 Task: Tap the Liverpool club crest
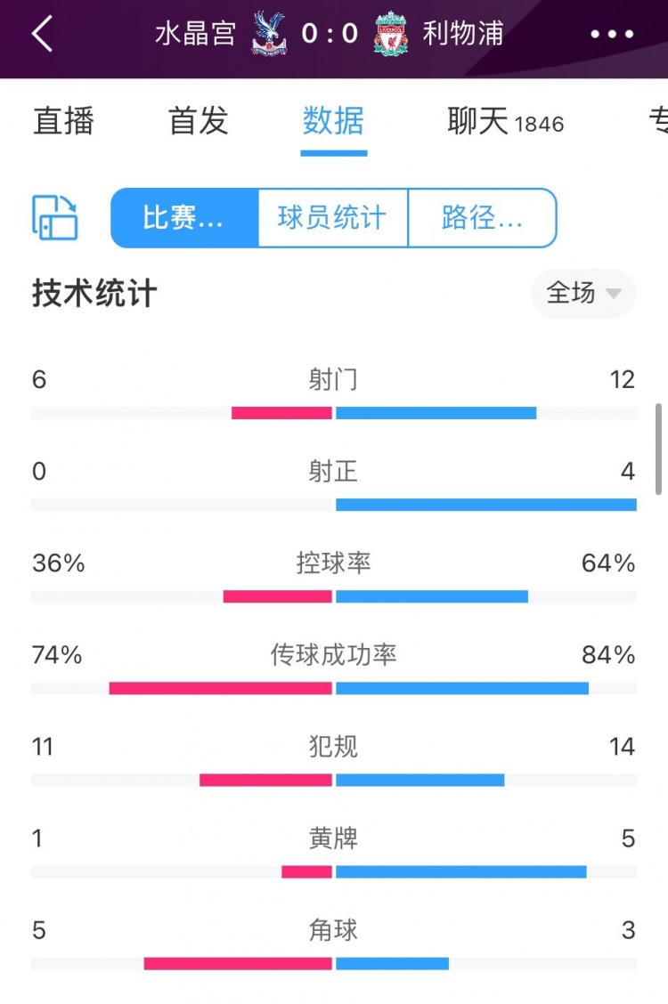pos(391,34)
